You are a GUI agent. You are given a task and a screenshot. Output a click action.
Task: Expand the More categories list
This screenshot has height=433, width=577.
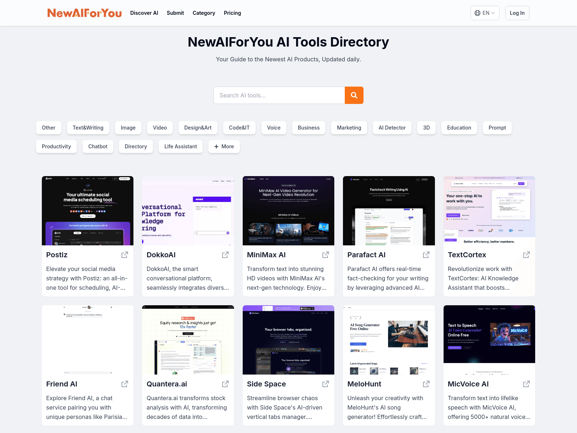coord(224,146)
